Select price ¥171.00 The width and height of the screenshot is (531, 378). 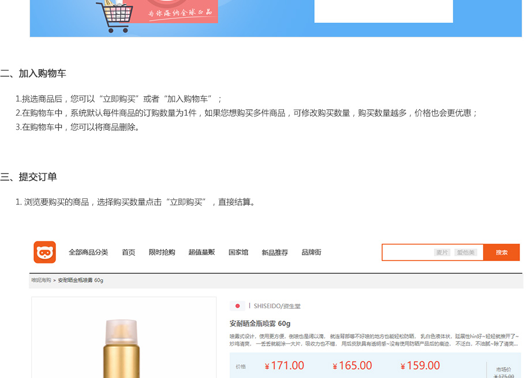tap(285, 366)
